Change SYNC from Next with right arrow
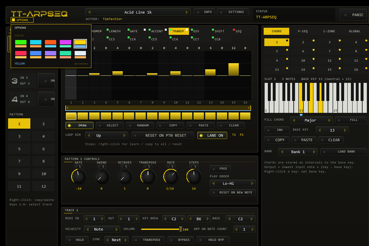 pos(125,240)
